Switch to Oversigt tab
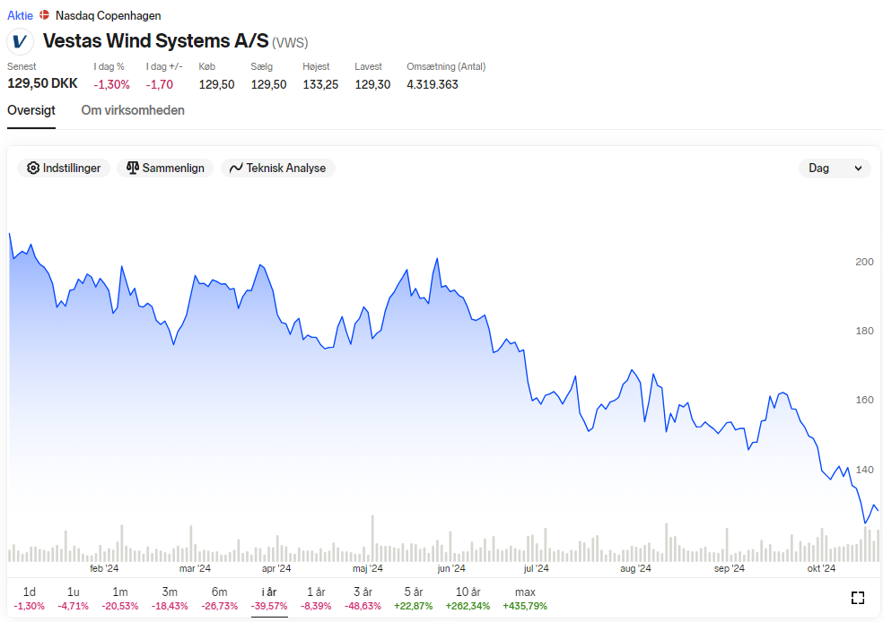 coord(31,110)
